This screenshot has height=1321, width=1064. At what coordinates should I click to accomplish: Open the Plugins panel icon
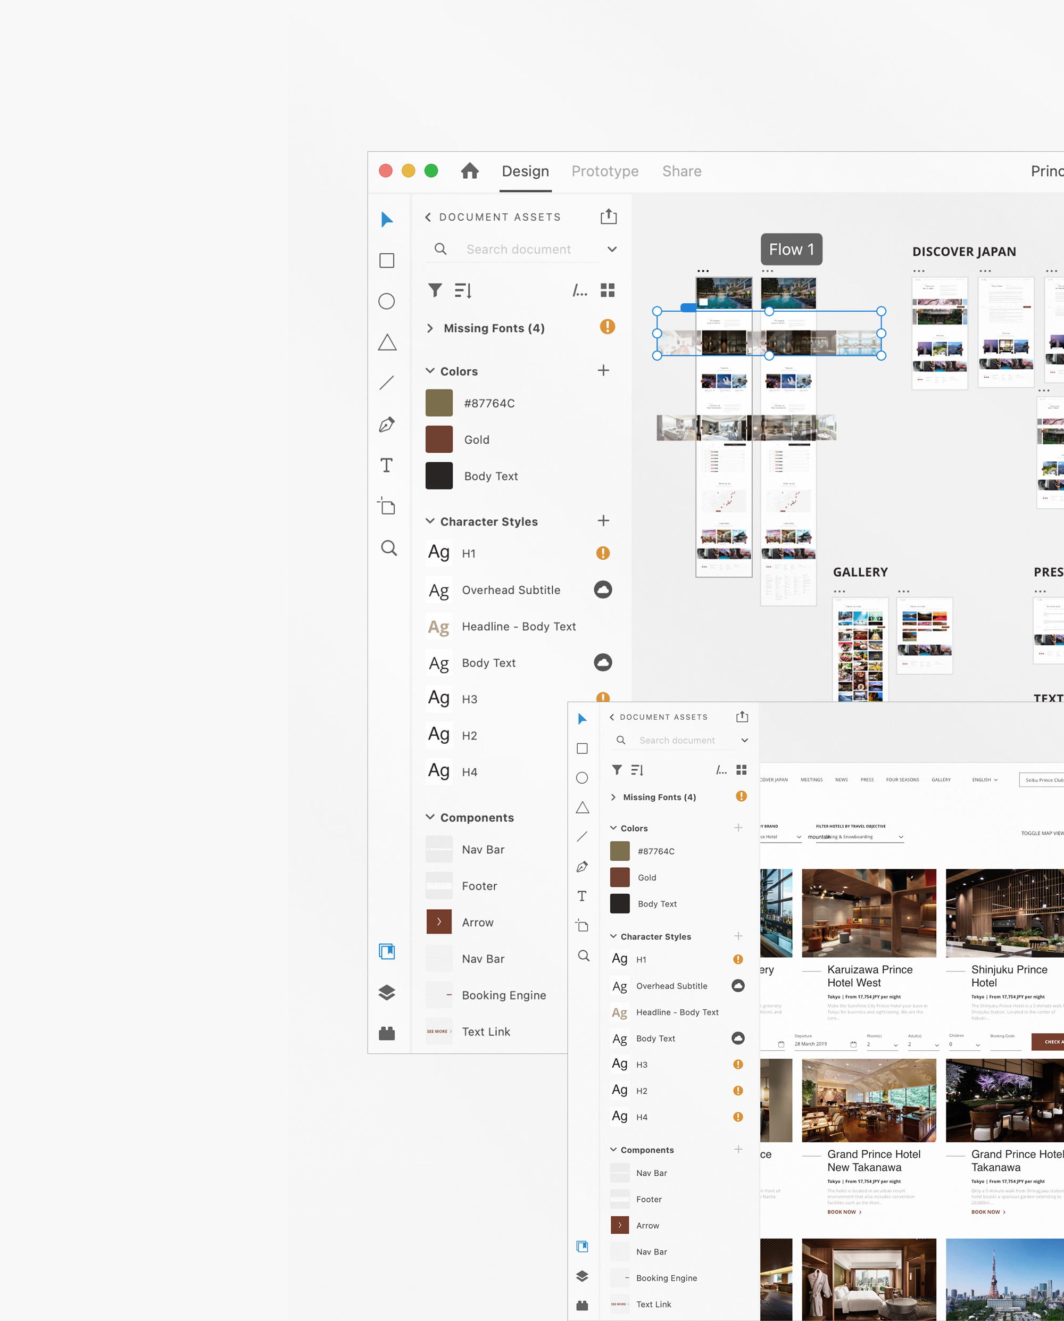(387, 1034)
